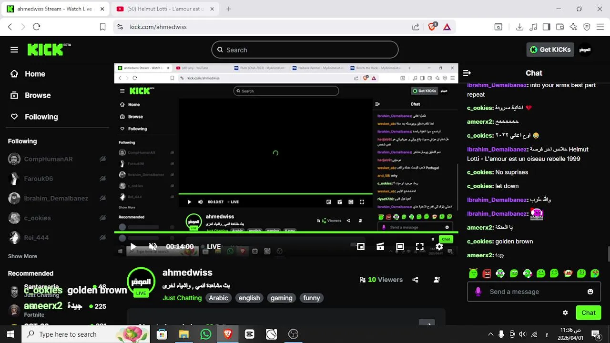Viewport: 610px width, 343px height.
Task: Switch the player to theater mode
Action: 400,247
